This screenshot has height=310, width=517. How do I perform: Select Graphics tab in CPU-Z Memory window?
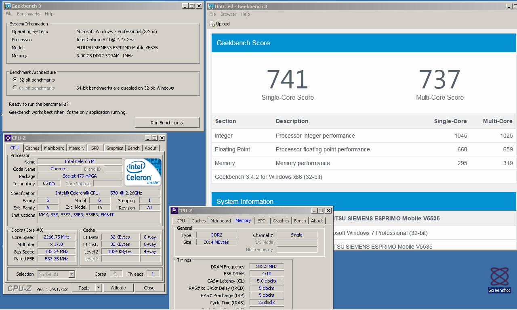281,221
